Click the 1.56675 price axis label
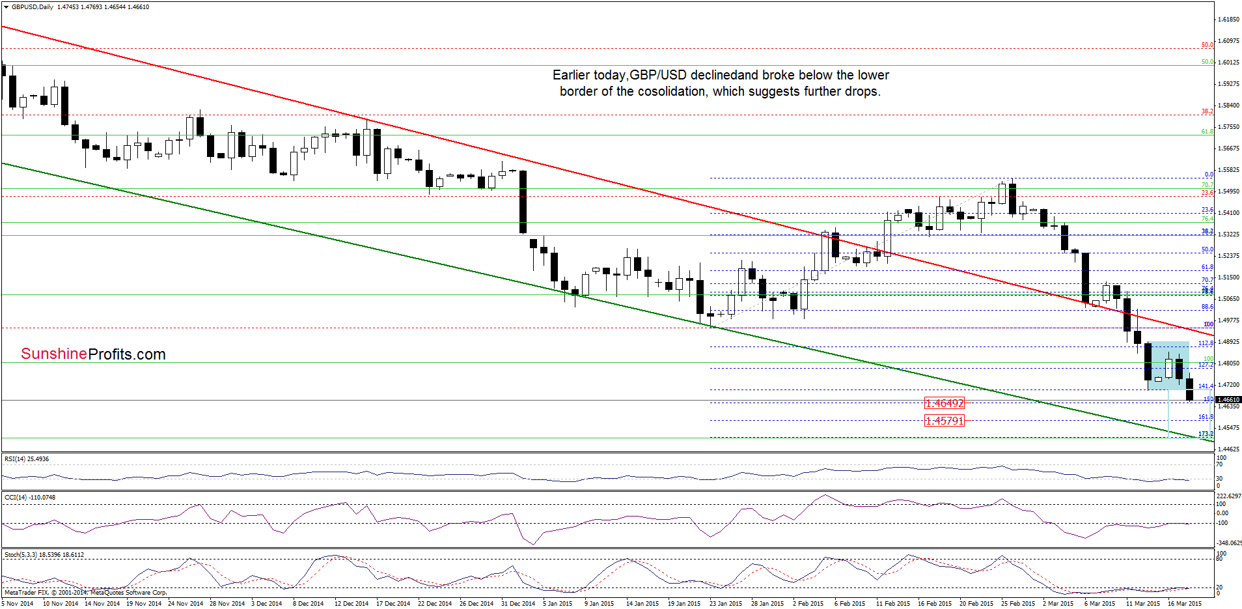The image size is (1242, 609). pyautogui.click(x=1228, y=149)
